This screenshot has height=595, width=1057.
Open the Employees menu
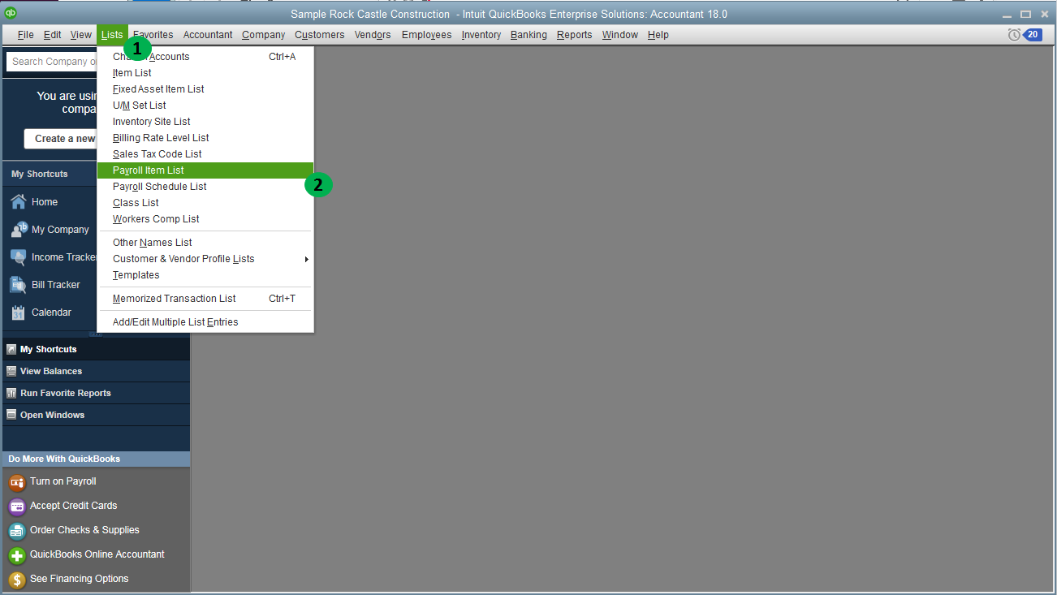pyautogui.click(x=429, y=34)
